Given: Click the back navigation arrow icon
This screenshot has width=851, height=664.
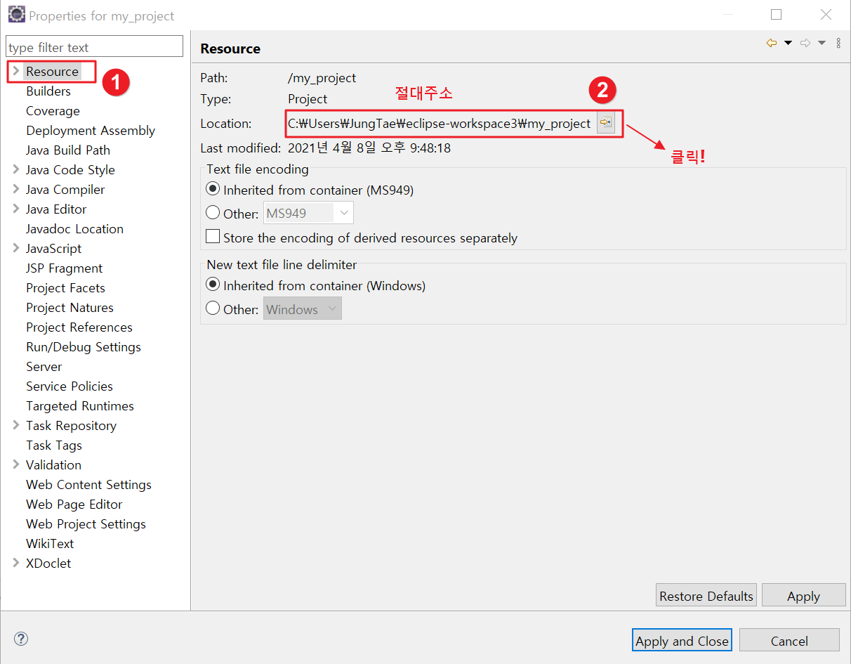Looking at the screenshot, I should tap(771, 43).
